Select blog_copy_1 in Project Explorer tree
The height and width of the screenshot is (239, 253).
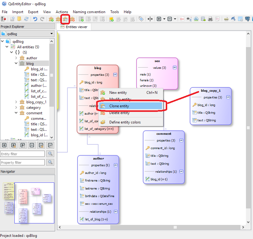36,102
